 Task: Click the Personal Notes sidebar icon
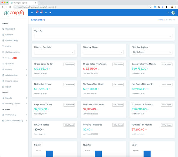(x=3, y=81)
